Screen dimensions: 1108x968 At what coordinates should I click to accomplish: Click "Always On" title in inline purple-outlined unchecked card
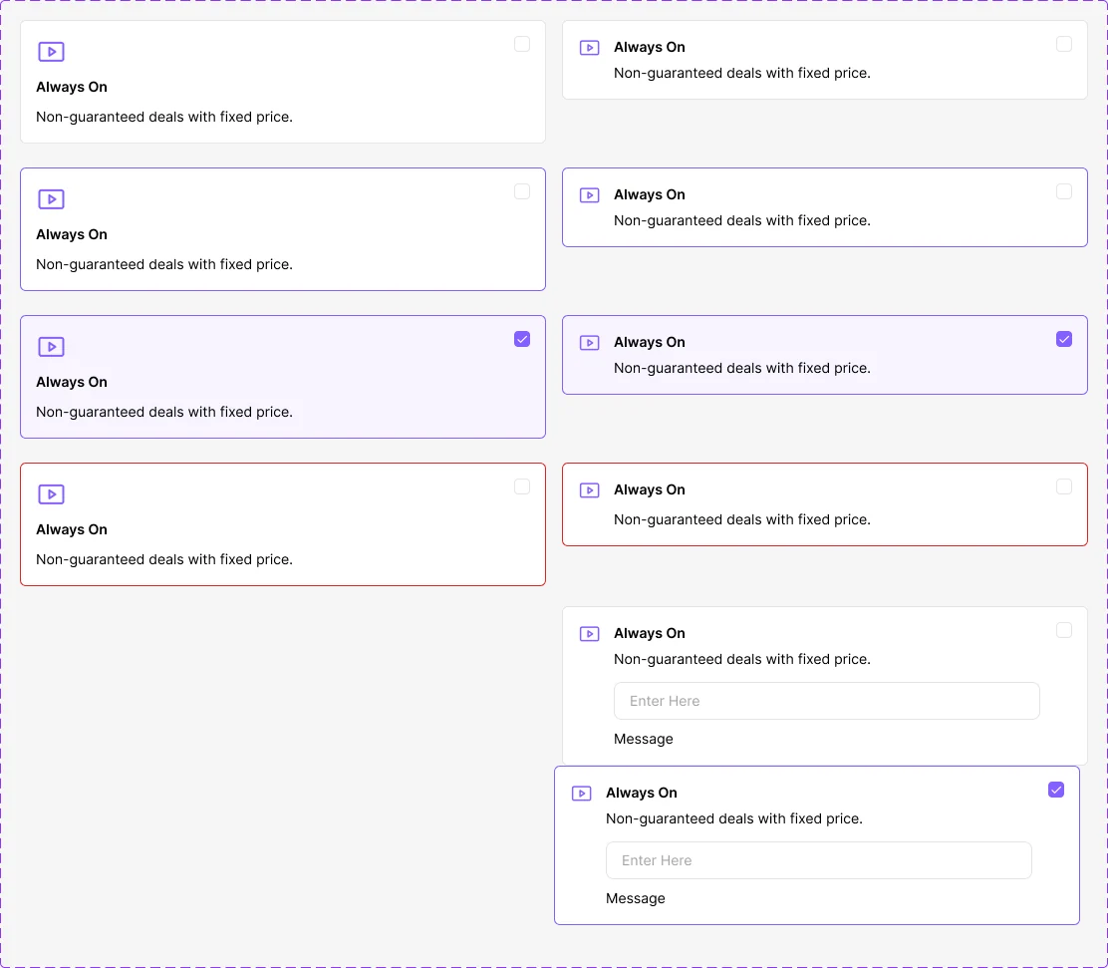coord(650,194)
